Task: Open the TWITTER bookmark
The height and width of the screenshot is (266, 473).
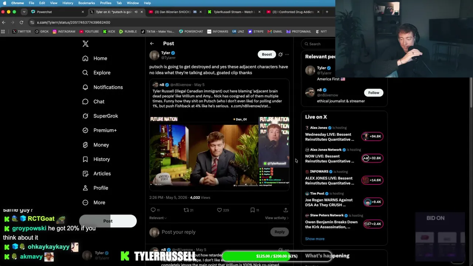Action: click(x=21, y=32)
